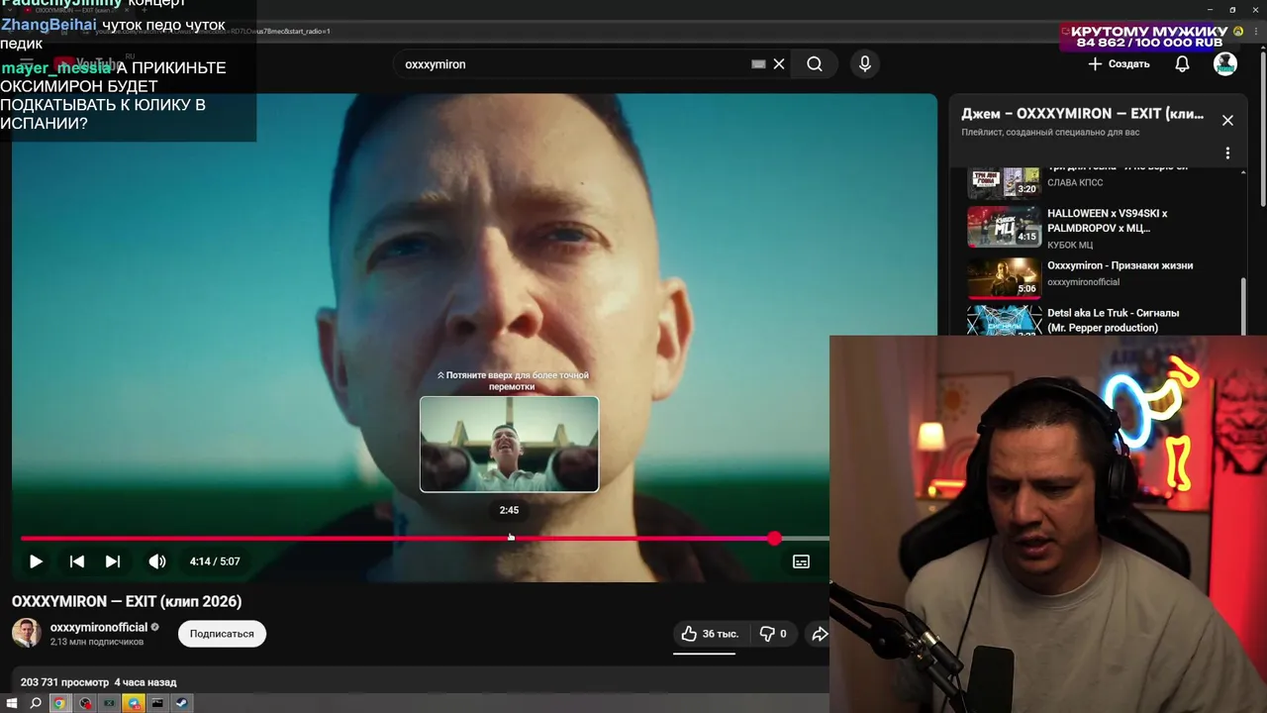Click the oxxxymiron search input field
This screenshot has width=1267, height=713.
coord(574,64)
